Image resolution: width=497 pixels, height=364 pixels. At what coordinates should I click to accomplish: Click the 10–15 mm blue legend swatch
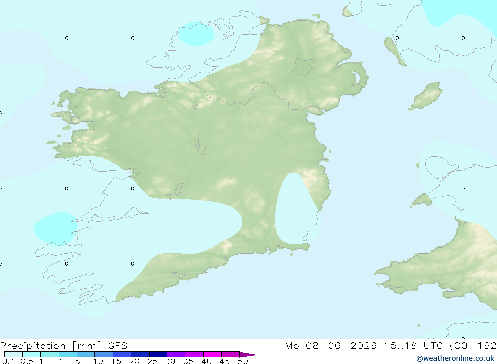point(104,354)
